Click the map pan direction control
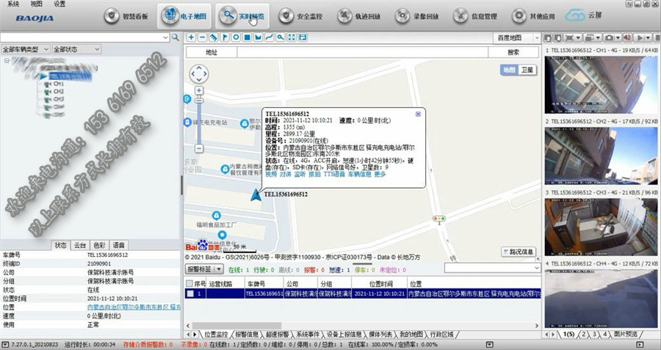Screen dimensions: 661x350 pos(198,74)
